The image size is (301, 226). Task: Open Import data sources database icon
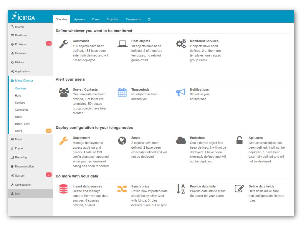[64, 189]
